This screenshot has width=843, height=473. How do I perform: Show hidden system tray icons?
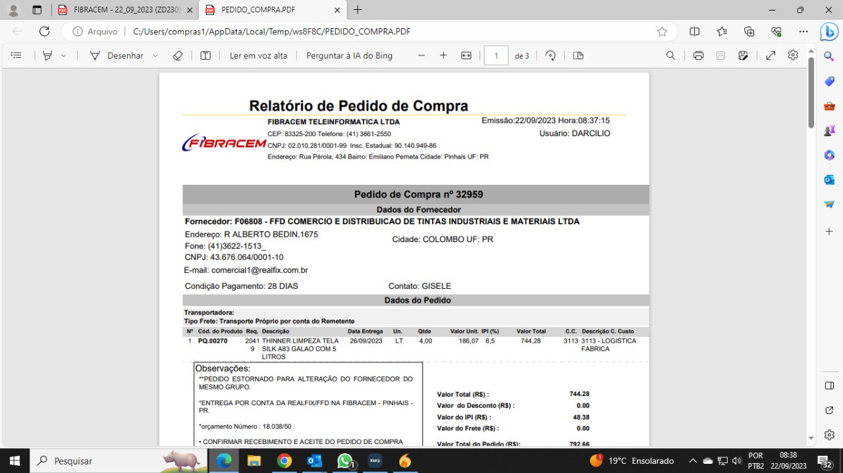tap(692, 461)
